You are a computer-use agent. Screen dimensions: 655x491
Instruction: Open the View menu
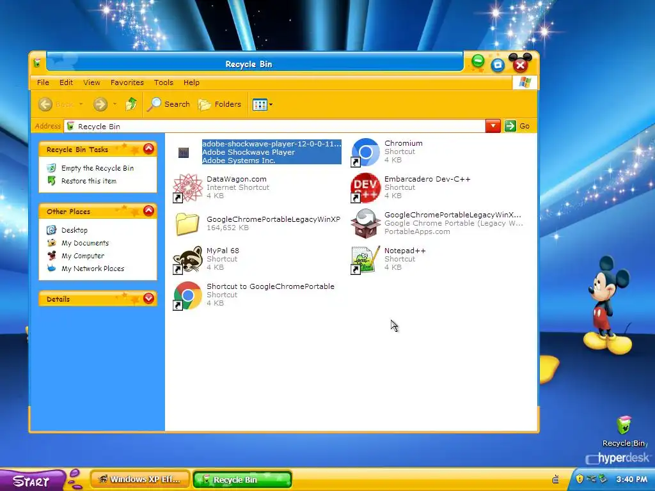tap(91, 82)
